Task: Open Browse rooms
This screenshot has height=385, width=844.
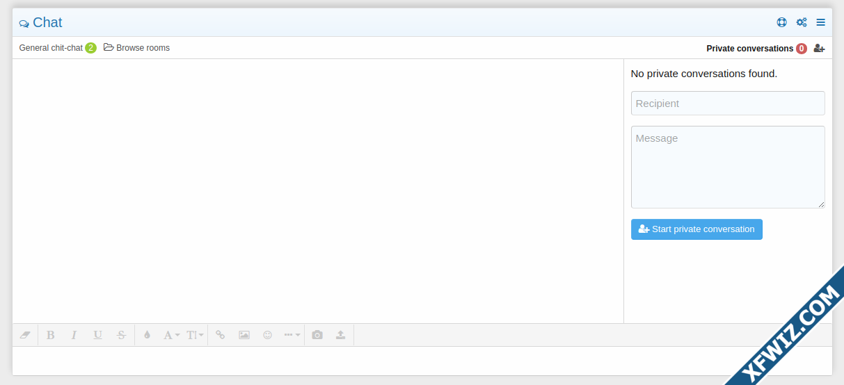Action: coord(136,48)
